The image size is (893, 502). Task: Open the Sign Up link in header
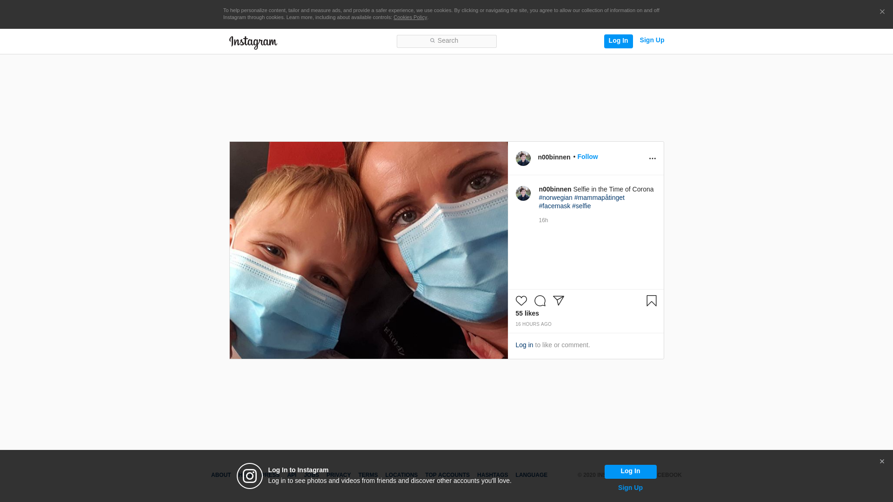click(652, 40)
